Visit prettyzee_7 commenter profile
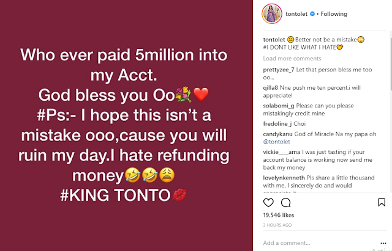The width and height of the screenshot is (392, 251). [279, 70]
